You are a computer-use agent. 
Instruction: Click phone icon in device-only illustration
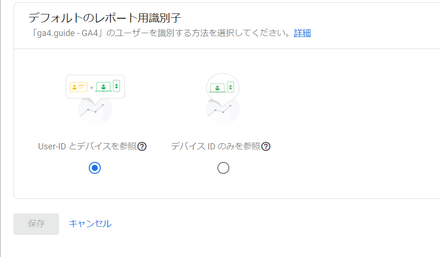(230, 87)
